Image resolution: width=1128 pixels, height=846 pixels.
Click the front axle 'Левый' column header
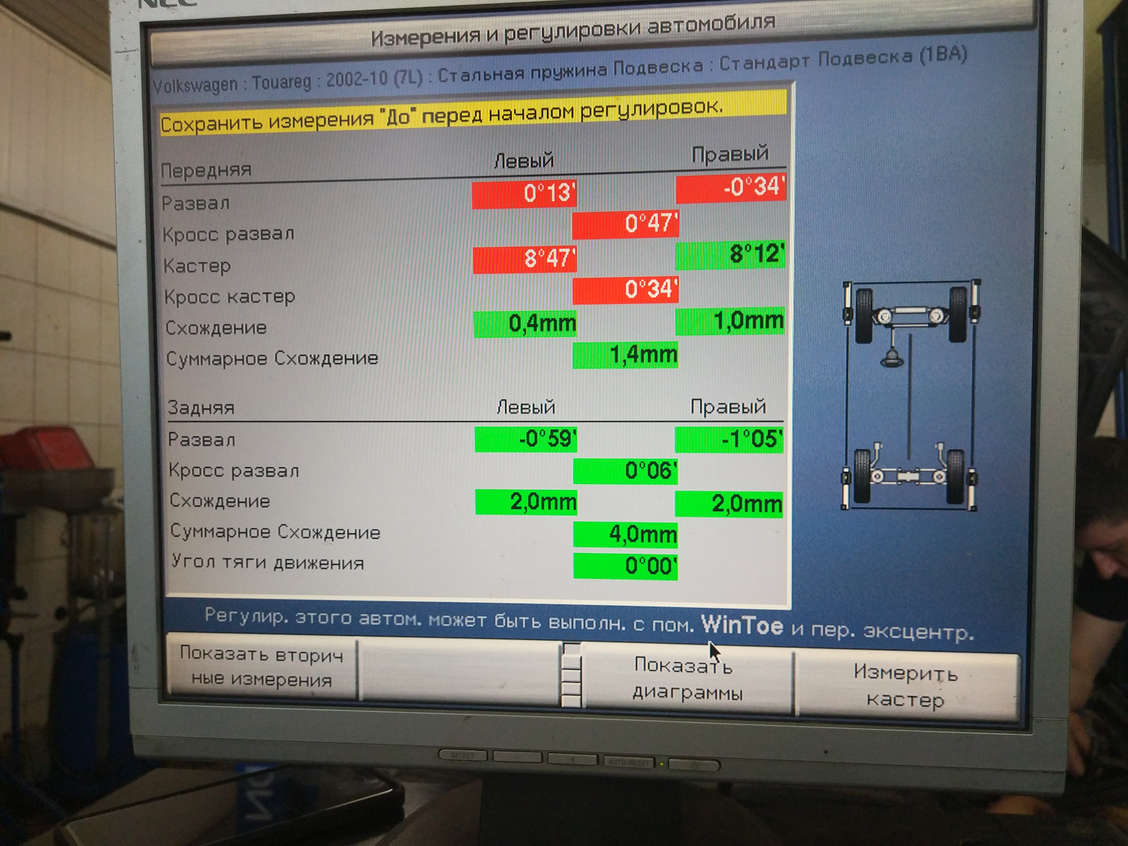click(x=524, y=160)
